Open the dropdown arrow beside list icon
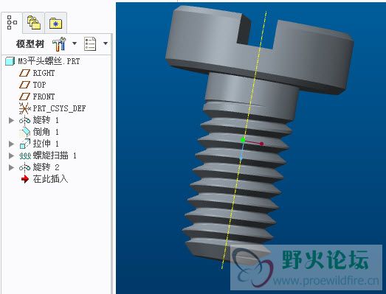 pyautogui.click(x=106, y=43)
